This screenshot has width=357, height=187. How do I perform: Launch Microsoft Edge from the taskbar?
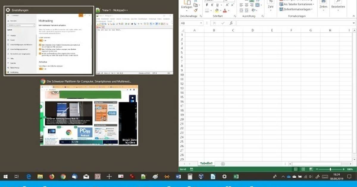click(x=29, y=177)
